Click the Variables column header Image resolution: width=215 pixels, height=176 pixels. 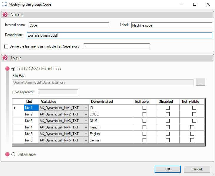[48, 101]
